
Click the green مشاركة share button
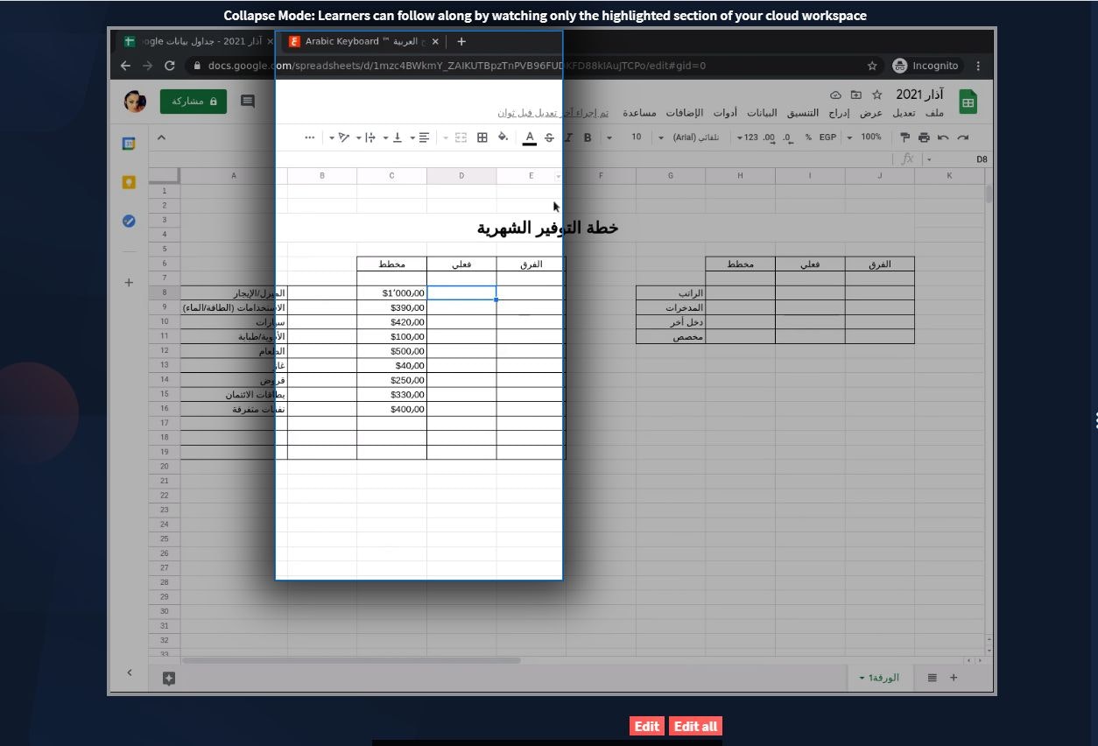pyautogui.click(x=193, y=102)
